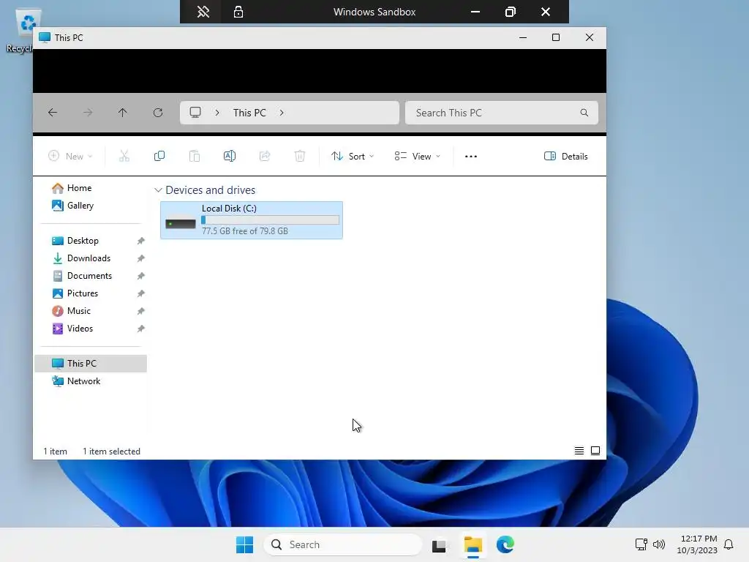
Task: Click the pin icon beside Desktop
Action: 141,241
